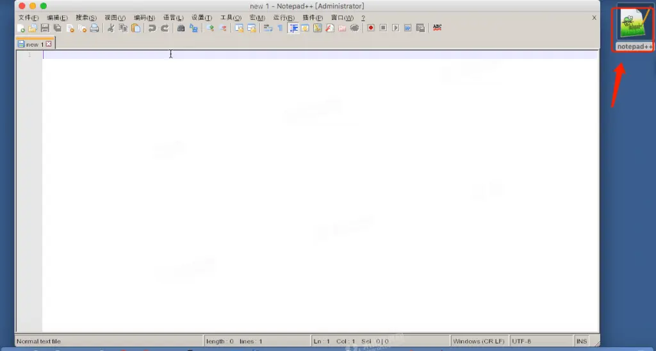Toggle show all characters pilcrow icon
This screenshot has width=656, height=351.
281,28
